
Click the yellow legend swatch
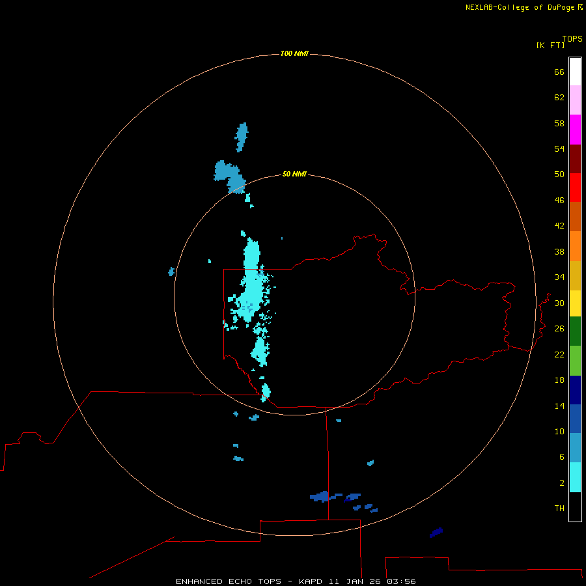(575, 303)
